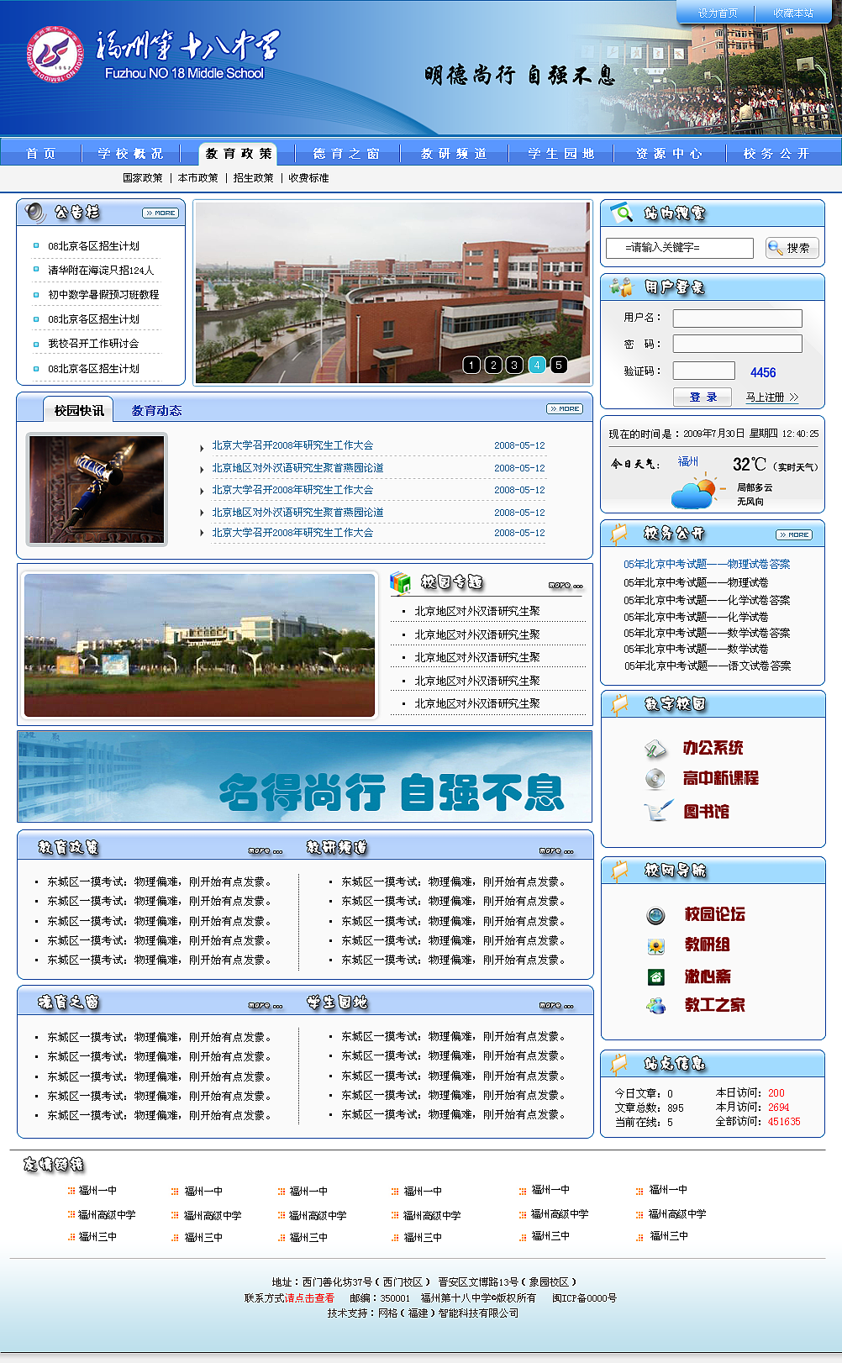Click the pin icon beside 校网导航
Viewport: 842px width, 1363px height.
point(620,871)
